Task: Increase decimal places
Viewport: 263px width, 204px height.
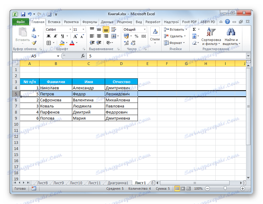Action: coord(126,43)
